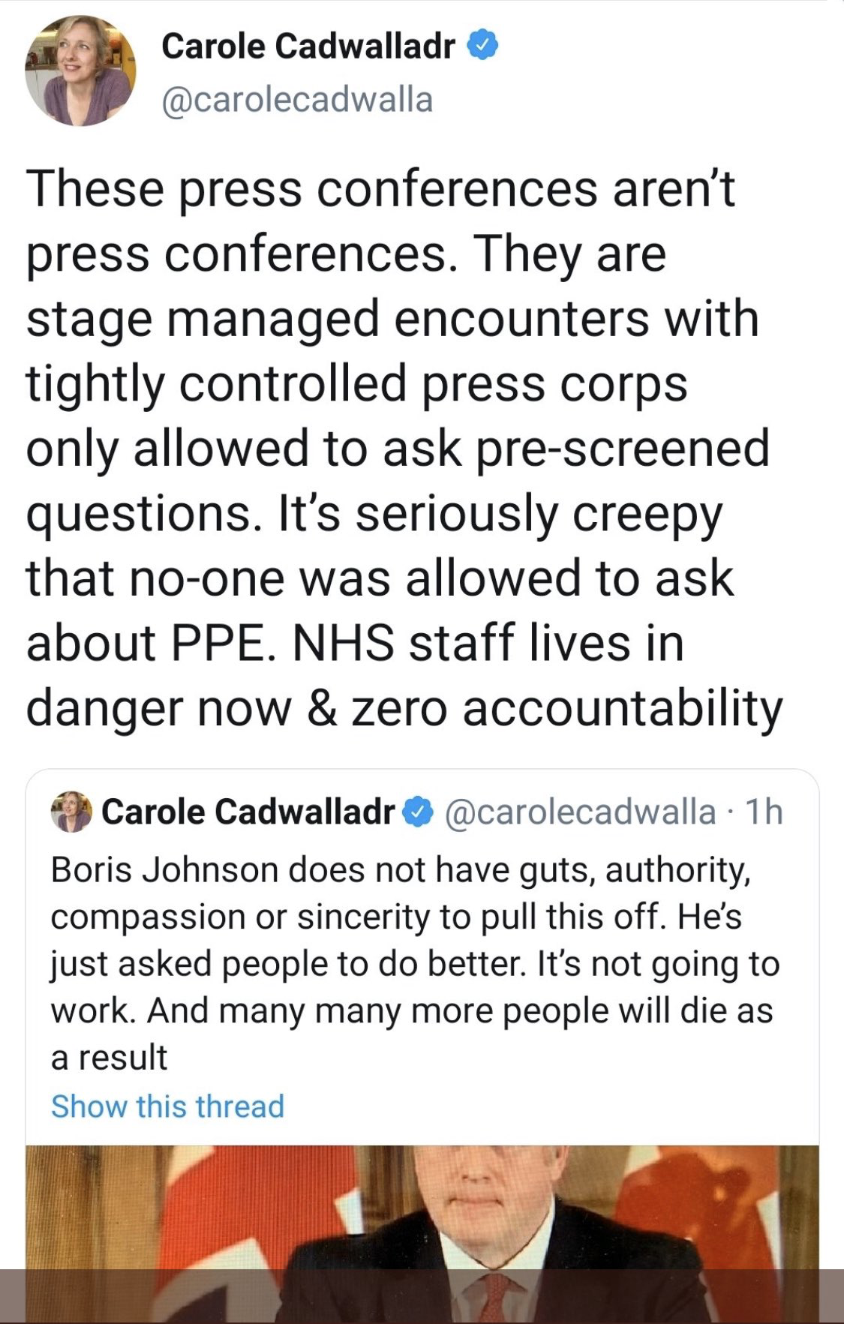The width and height of the screenshot is (844, 1324).
Task: Open the quoted tweet's 1h timestamp
Action: pyautogui.click(x=764, y=812)
